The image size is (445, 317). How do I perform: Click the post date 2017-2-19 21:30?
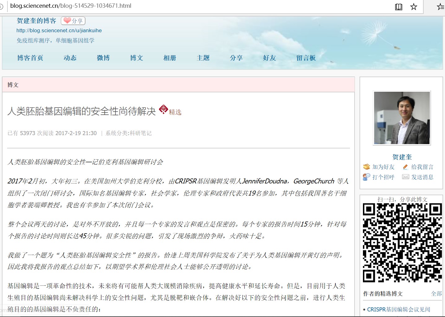coord(76,133)
